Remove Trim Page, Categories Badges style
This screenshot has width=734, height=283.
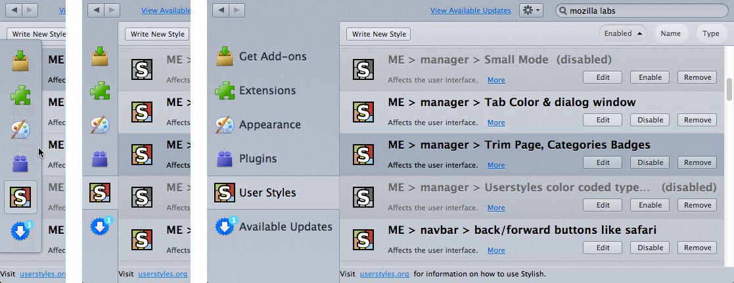[x=697, y=162]
